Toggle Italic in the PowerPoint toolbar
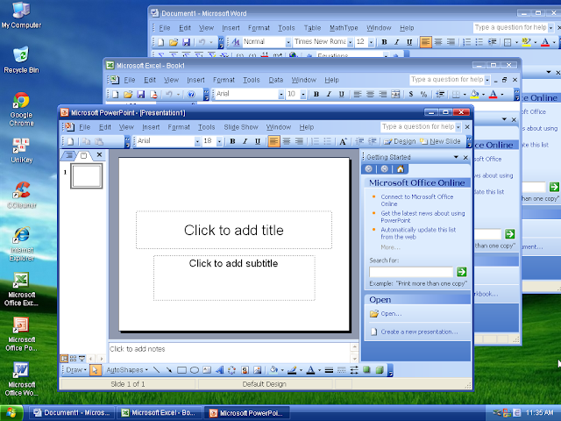The height and width of the screenshot is (421, 561). [x=245, y=141]
